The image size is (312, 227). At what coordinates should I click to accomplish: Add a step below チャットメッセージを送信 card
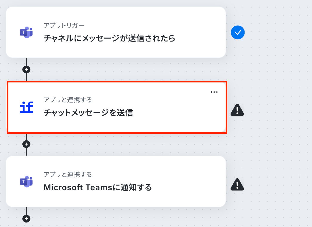click(26, 144)
